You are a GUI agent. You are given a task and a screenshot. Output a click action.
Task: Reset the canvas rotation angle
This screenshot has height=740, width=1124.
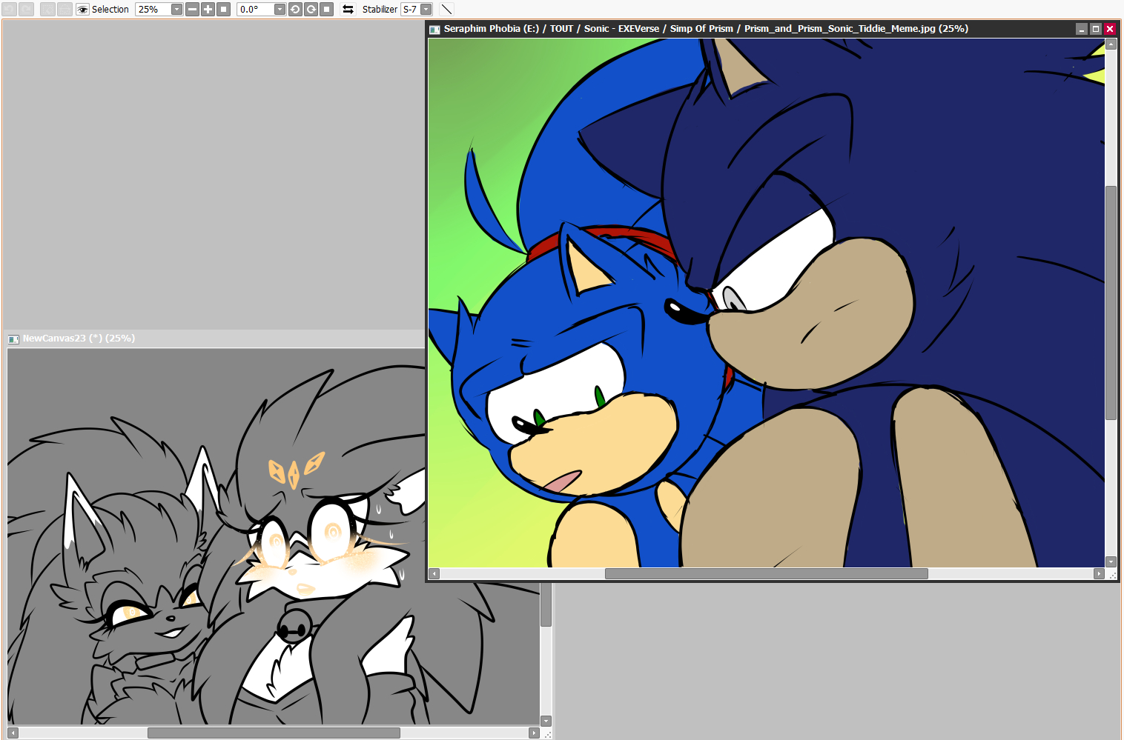[326, 10]
